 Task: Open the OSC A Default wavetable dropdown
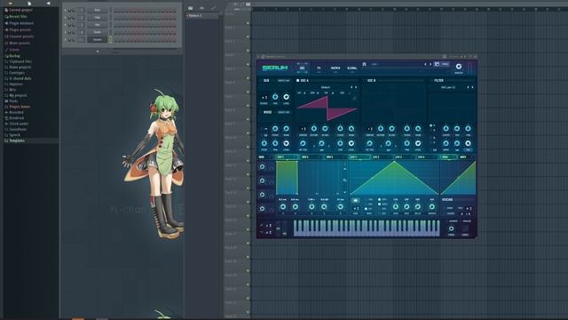tap(326, 87)
